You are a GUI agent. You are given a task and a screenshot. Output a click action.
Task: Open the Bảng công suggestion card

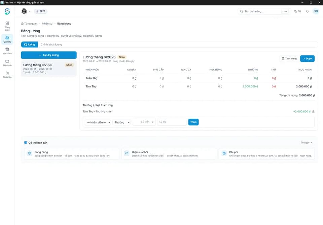point(72,154)
